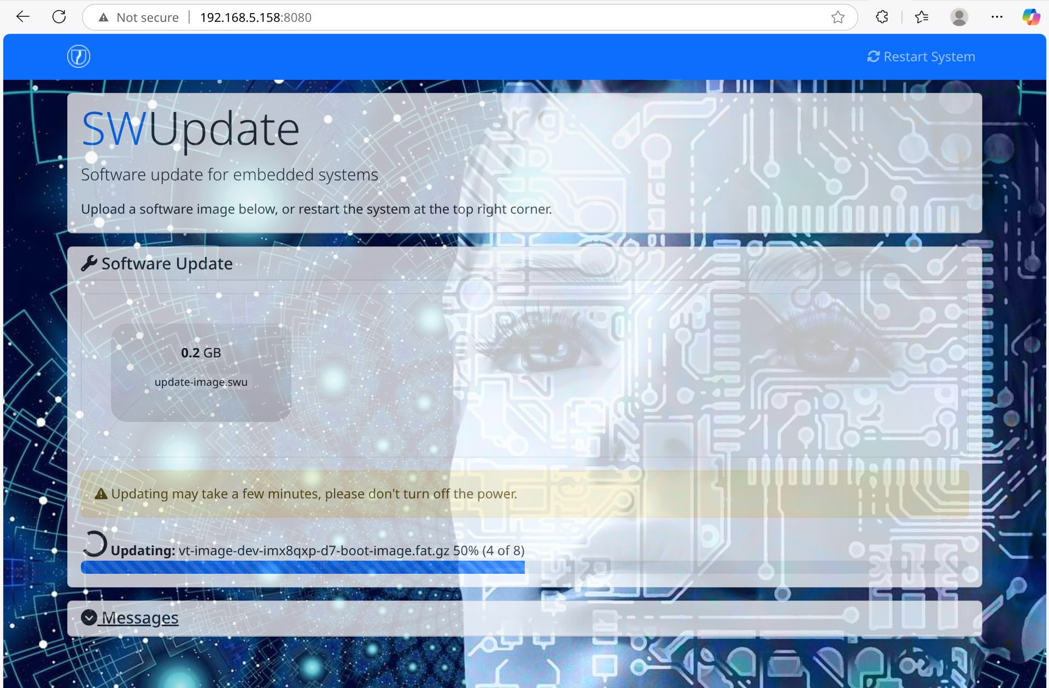Click the chevron icon beside Messages
Screen dimensions: 1049x688
[x=89, y=618]
